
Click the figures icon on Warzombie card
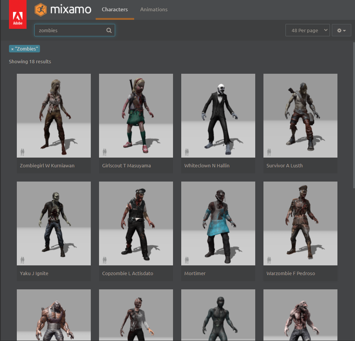pyautogui.click(x=269, y=260)
